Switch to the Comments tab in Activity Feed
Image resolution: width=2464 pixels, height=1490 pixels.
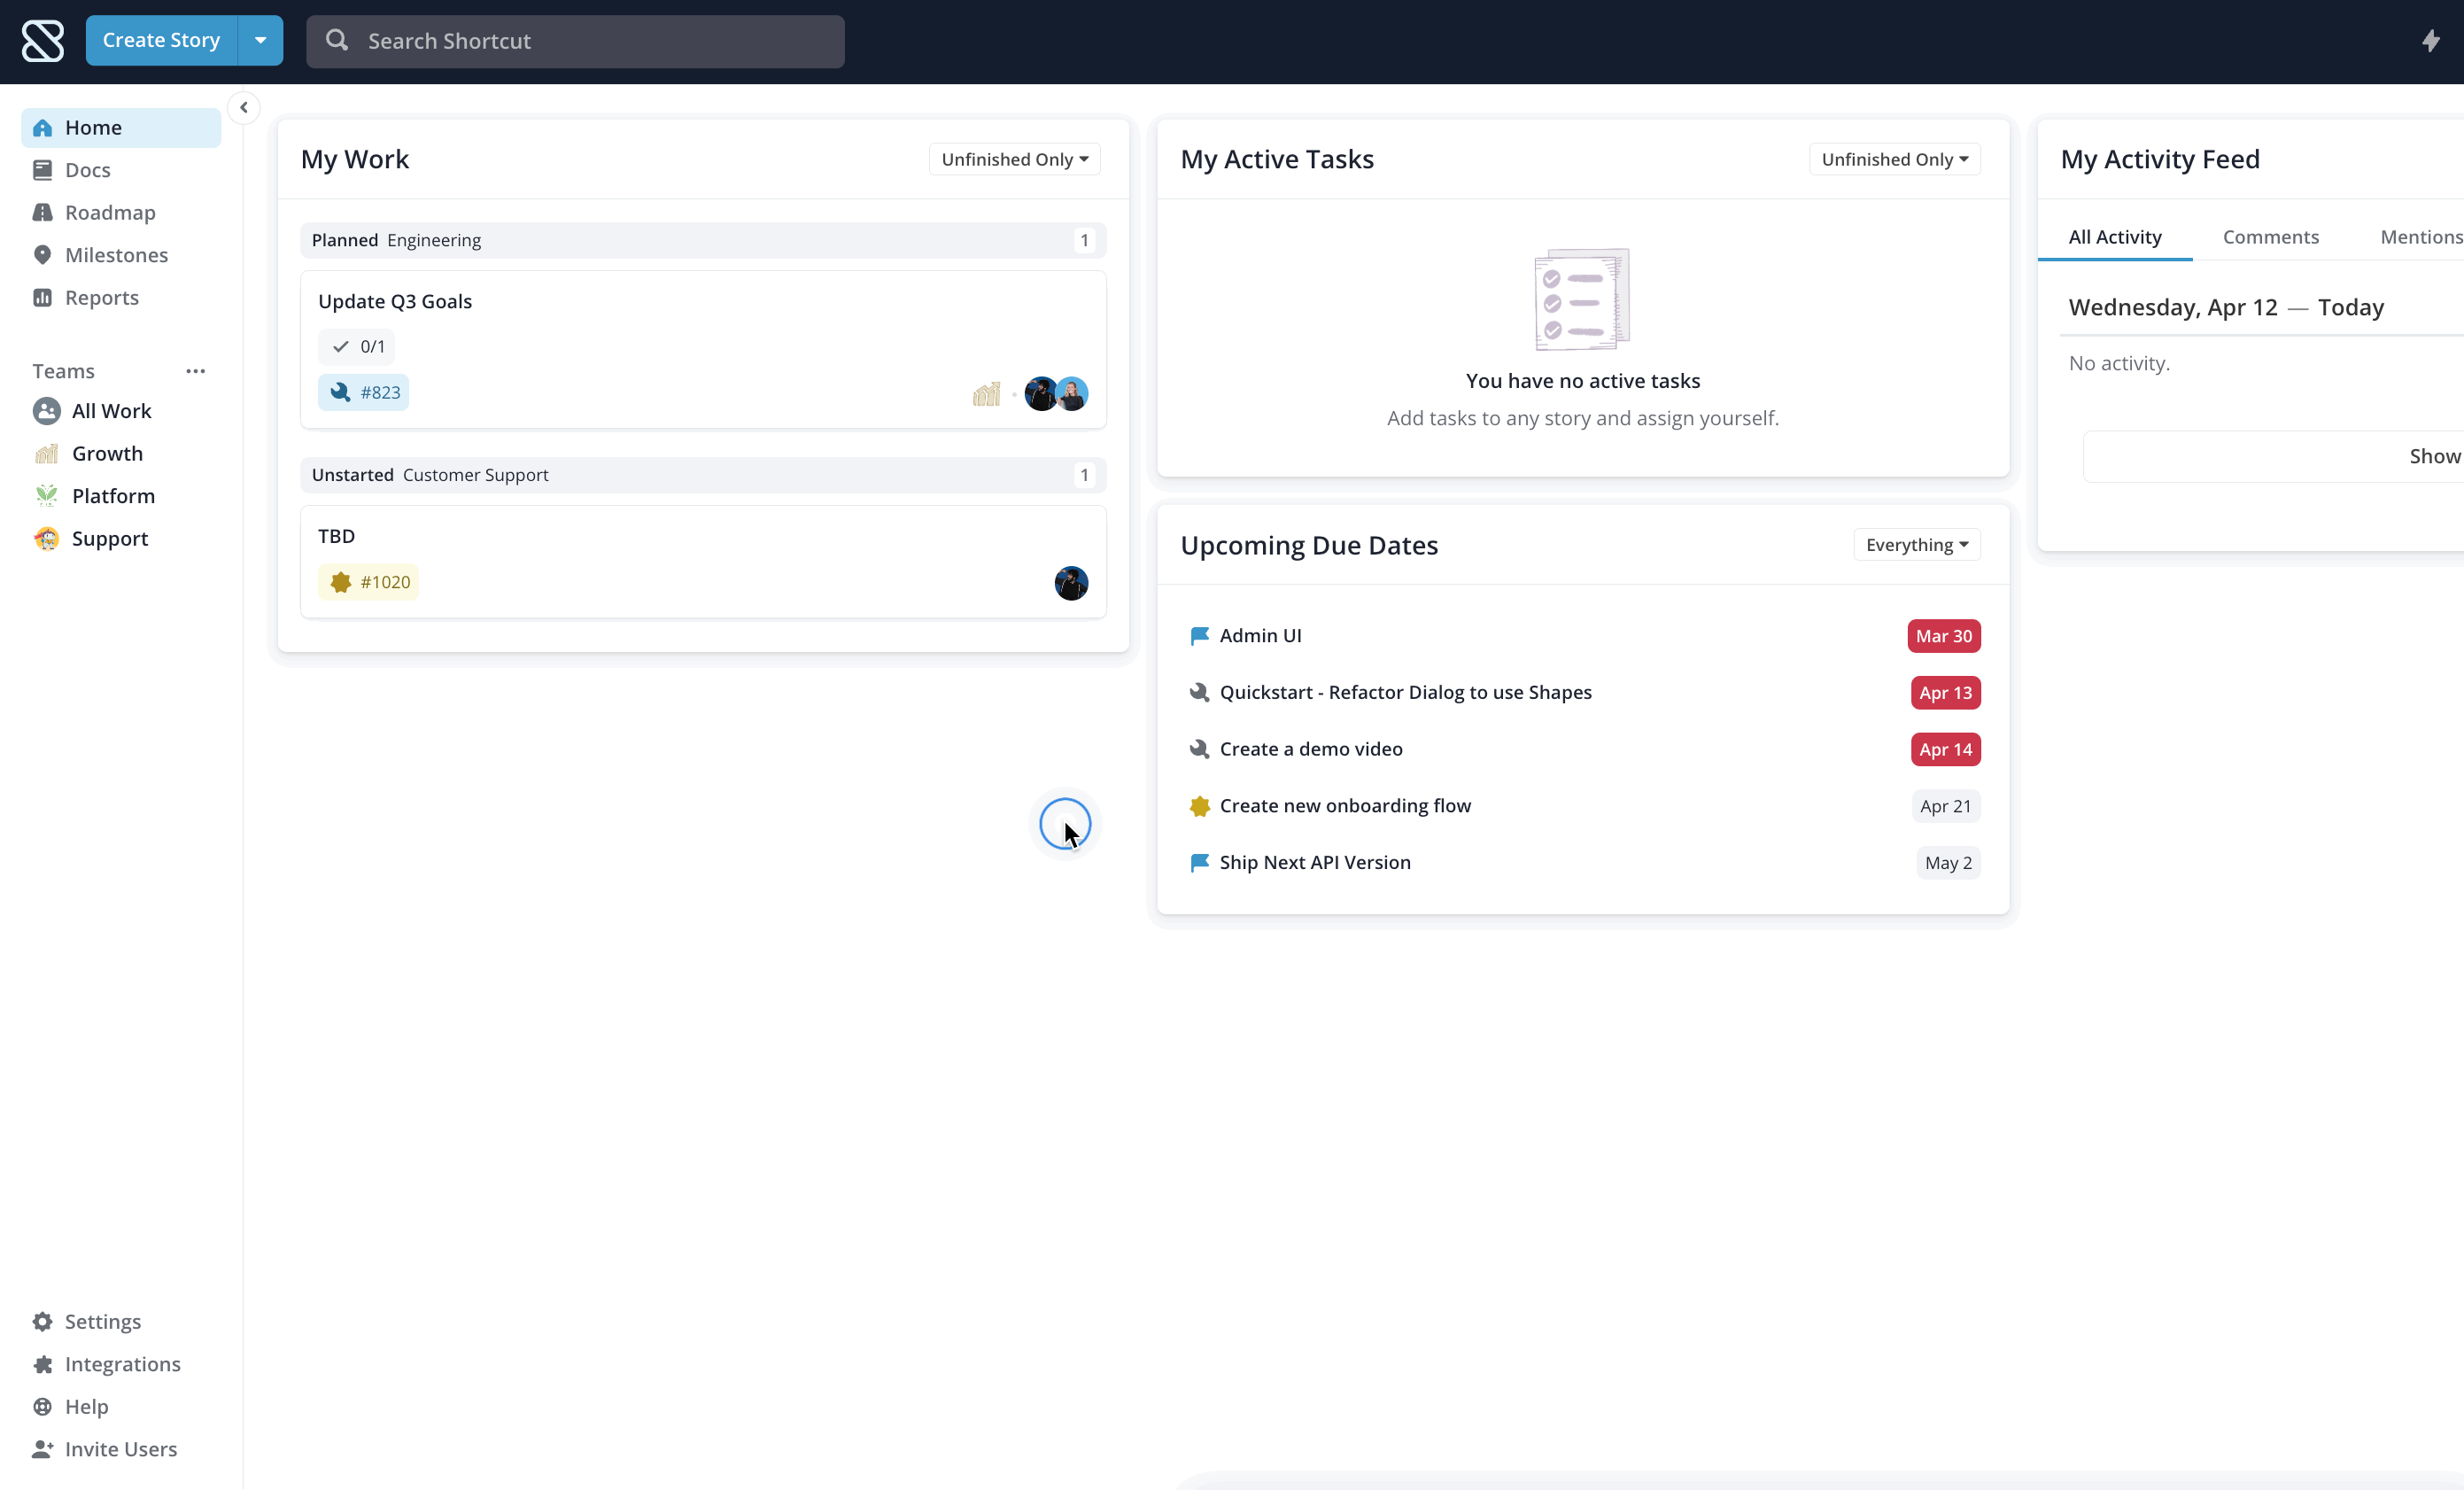[2270, 236]
